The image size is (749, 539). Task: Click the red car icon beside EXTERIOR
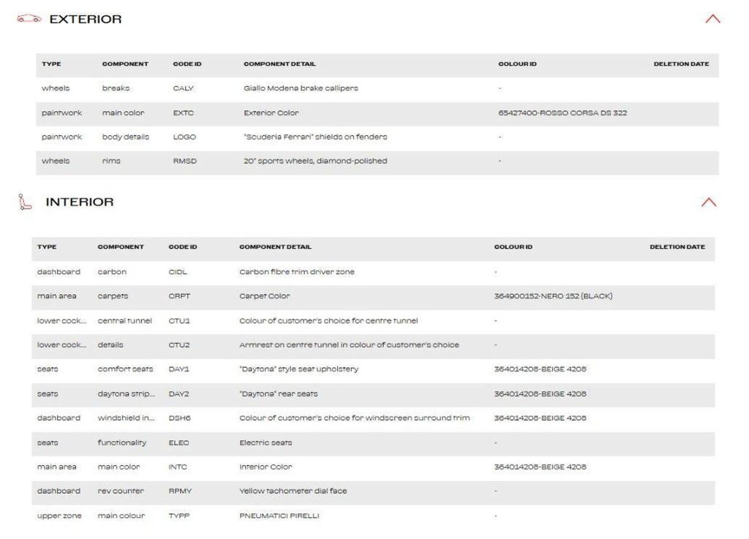click(x=29, y=18)
